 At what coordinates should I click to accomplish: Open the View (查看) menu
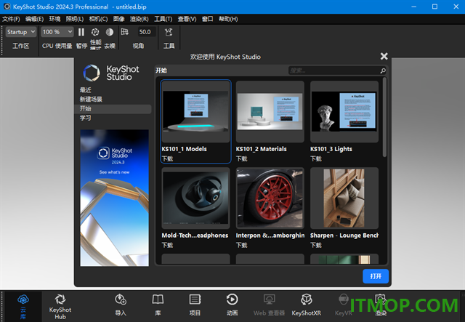(187, 19)
